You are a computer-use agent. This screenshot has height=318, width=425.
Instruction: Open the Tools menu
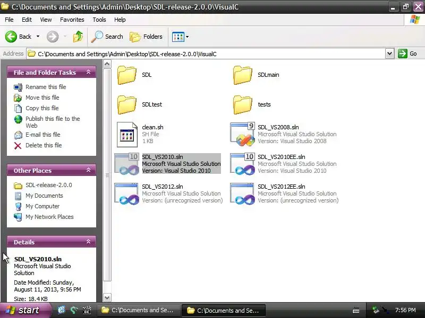click(x=99, y=20)
